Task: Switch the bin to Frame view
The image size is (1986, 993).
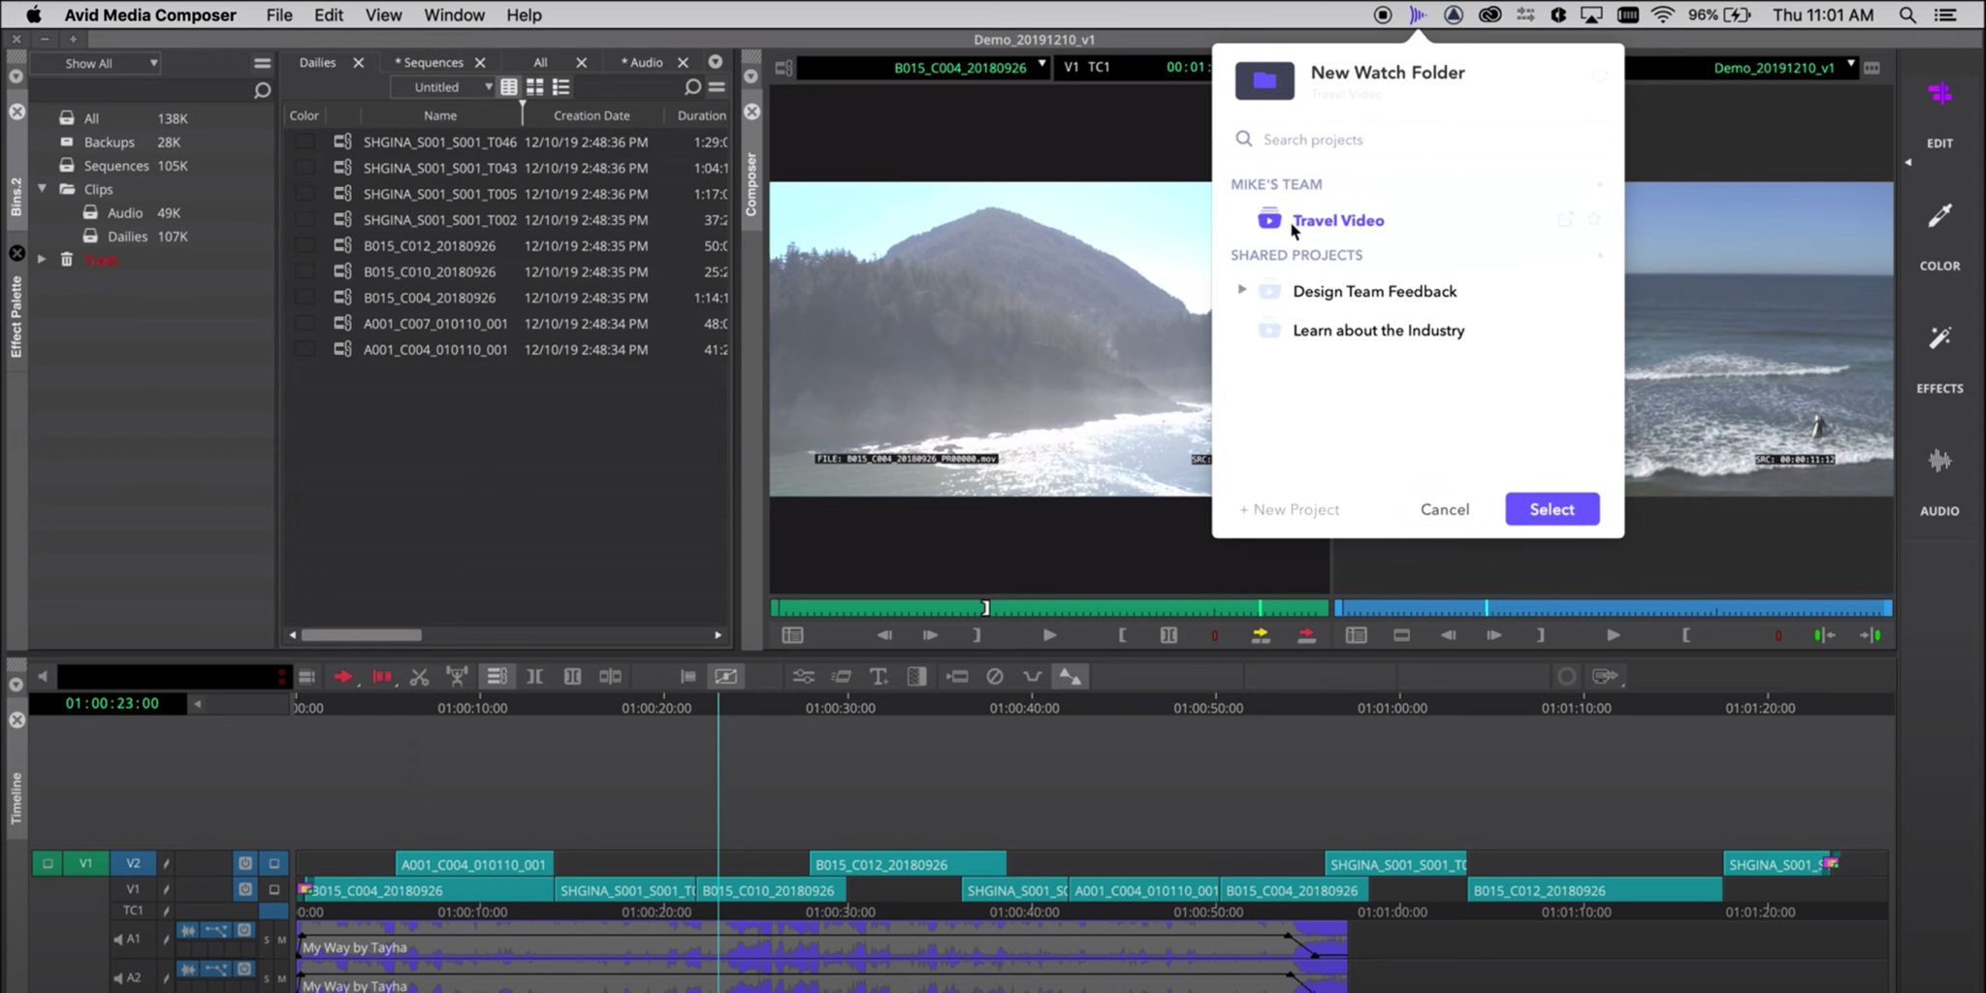Action: coord(534,86)
